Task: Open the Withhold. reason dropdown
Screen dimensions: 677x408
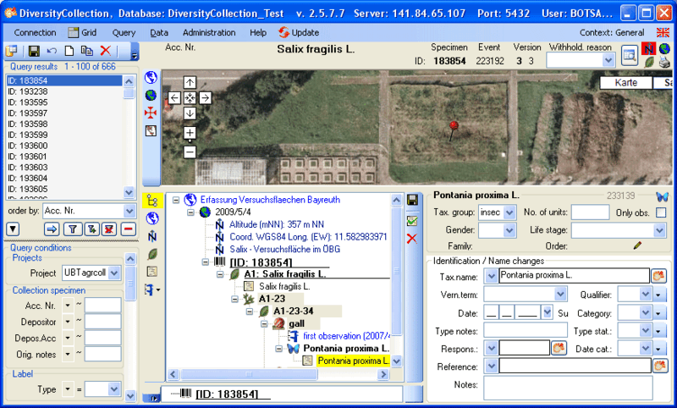Action: click(608, 61)
